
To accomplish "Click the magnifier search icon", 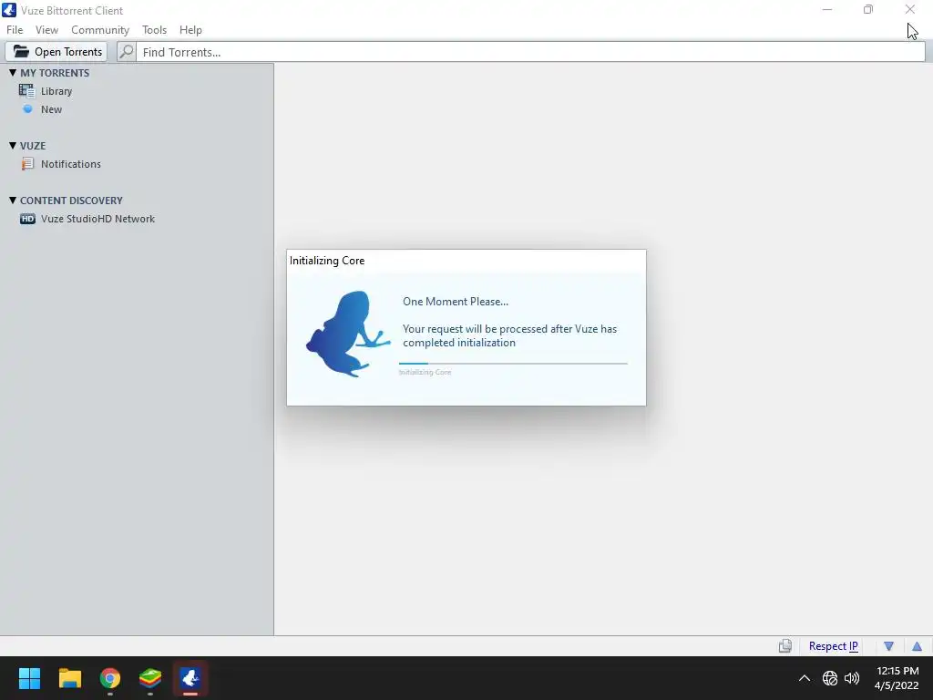I will 126,52.
